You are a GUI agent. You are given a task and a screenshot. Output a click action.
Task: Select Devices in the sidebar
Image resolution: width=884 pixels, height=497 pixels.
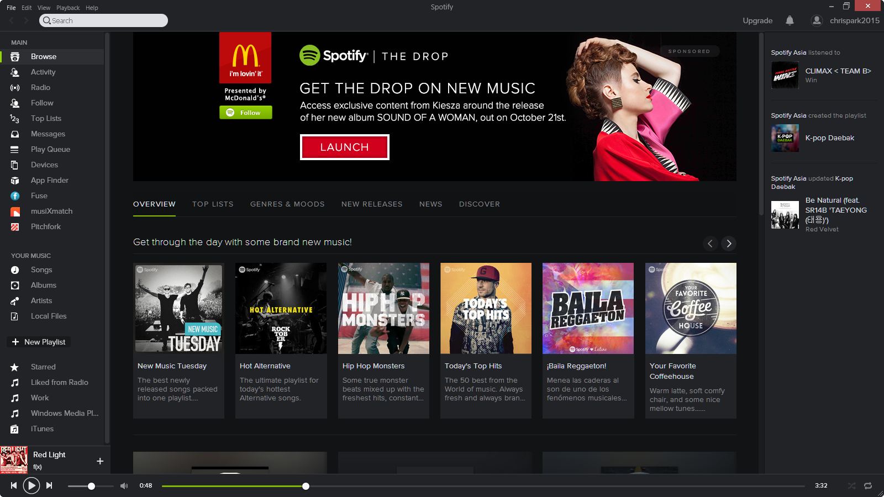tap(44, 165)
